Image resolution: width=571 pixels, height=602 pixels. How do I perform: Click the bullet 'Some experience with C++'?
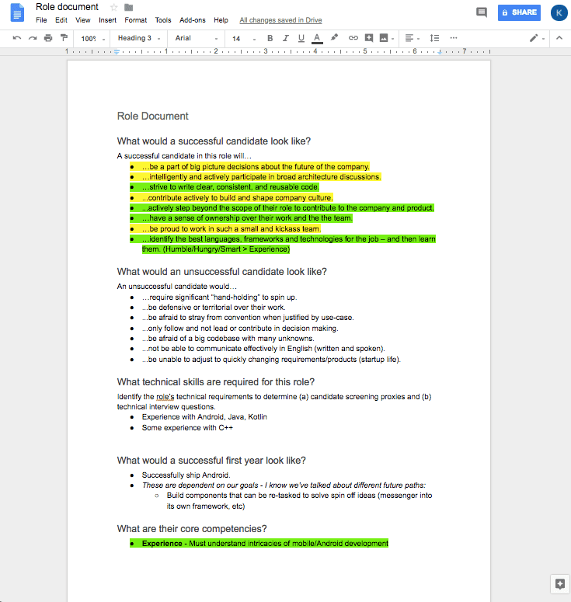pyautogui.click(x=187, y=428)
